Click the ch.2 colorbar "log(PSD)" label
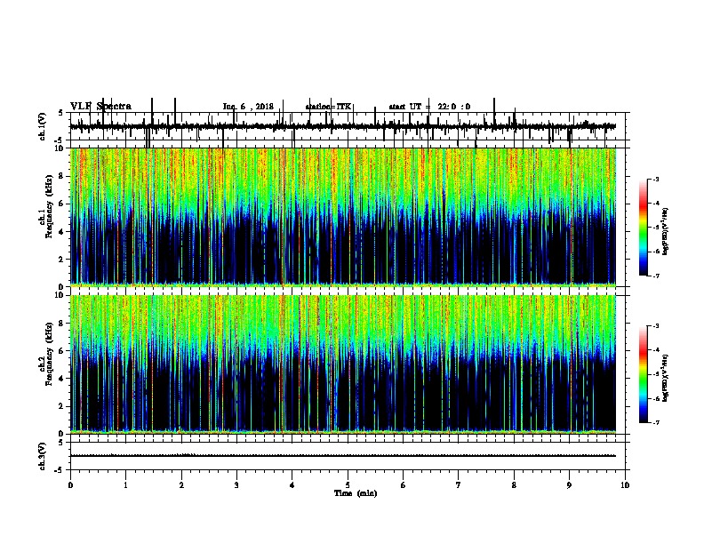This screenshot has height=544, width=704. pyautogui.click(x=666, y=379)
